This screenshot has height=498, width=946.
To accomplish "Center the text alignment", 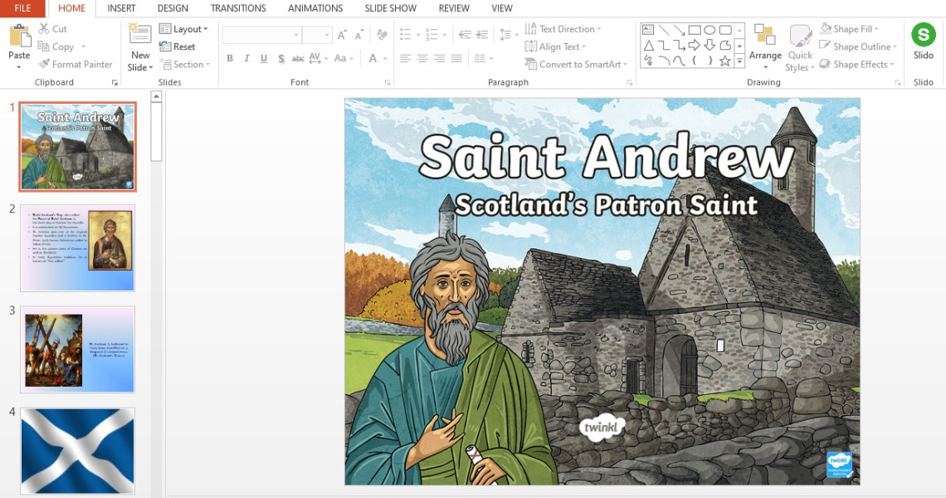I will click(422, 59).
